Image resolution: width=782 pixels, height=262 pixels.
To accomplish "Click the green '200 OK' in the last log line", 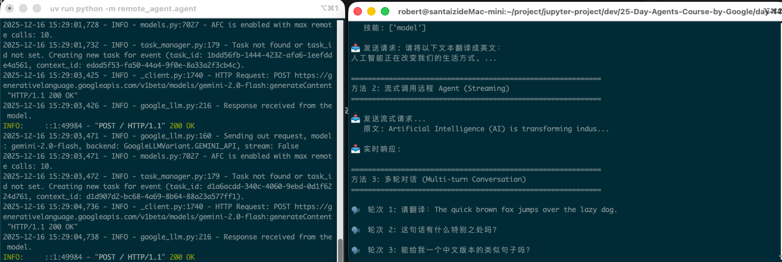I will [x=182, y=257].
